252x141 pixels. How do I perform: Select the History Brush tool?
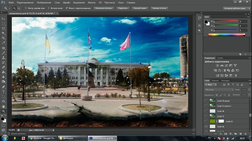coord(4,62)
